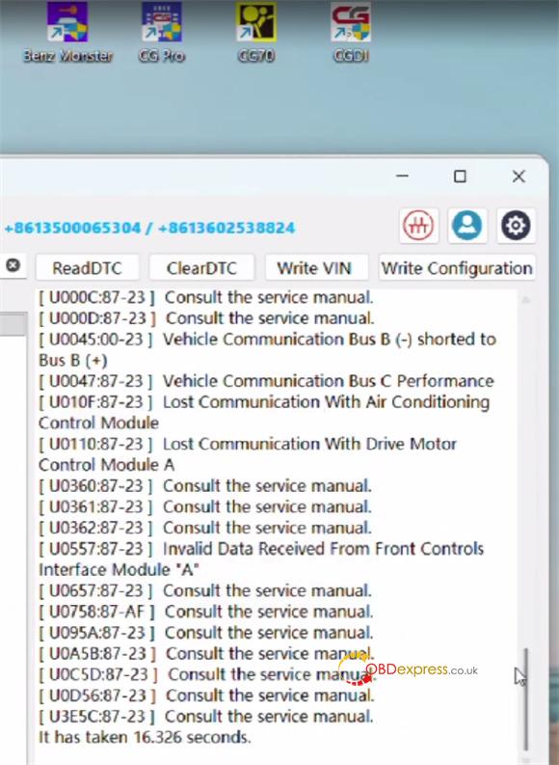Click the DTC log scrollbar thumb
This screenshot has height=765, width=559.
click(526, 699)
